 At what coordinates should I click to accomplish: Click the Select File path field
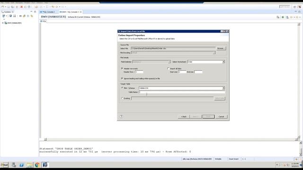[x=173, y=48]
